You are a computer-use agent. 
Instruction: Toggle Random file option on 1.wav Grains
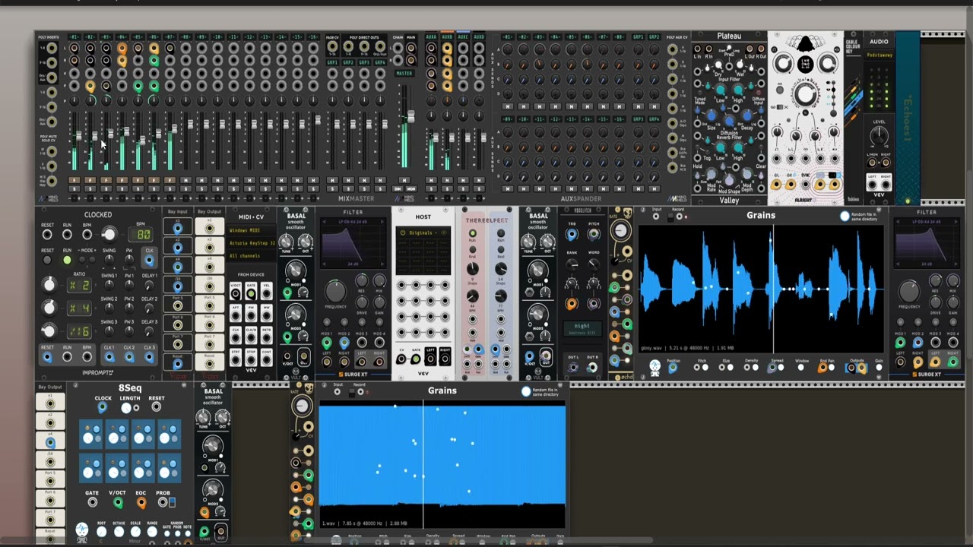[525, 391]
